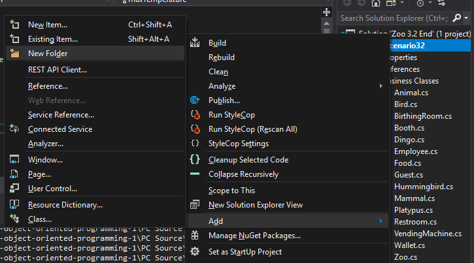
Task: Click Switch Views icon in Solution Explorer toolbar
Action: click(391, 3)
